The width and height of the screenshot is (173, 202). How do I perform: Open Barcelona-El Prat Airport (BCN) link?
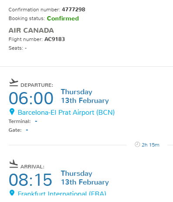point(66,113)
